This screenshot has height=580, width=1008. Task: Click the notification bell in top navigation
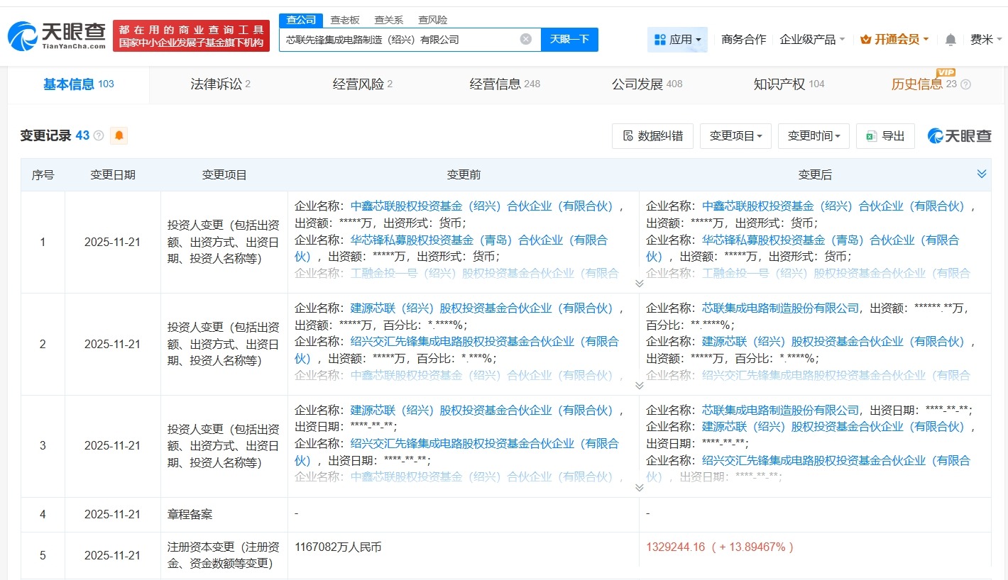[x=950, y=40]
